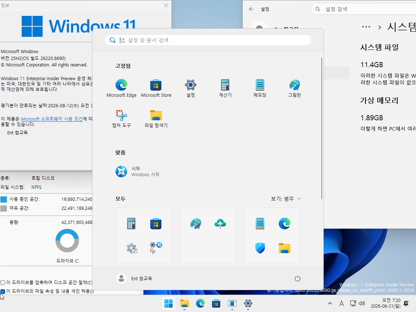Expand the 보기: 범주 view dropdown
This screenshot has width=416, height=312.
tap(286, 199)
